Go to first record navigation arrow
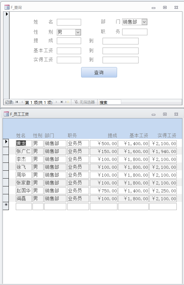This screenshot has width=184, height=285. tap(17, 102)
